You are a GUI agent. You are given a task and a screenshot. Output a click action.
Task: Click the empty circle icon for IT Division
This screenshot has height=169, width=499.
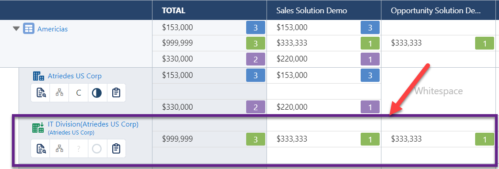click(x=97, y=149)
